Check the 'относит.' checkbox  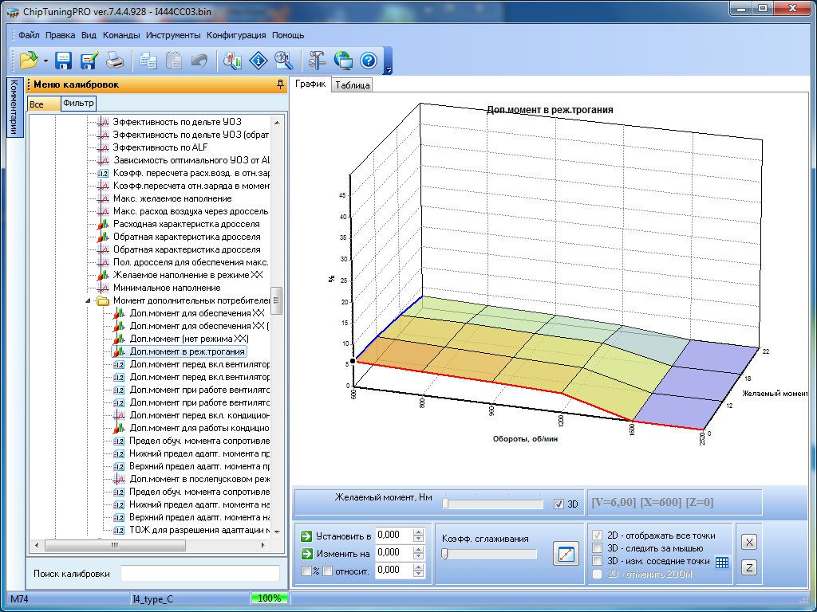coord(327,571)
